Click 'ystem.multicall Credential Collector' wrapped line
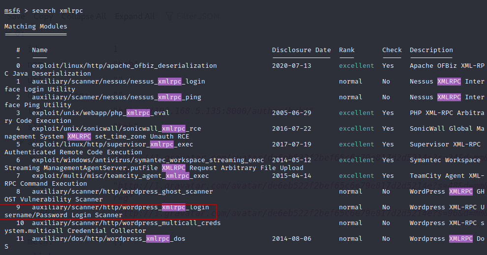487x255 pixels. coord(75,231)
